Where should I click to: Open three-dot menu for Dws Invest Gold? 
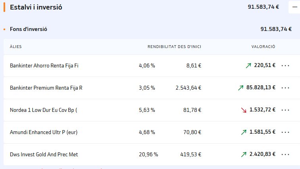tap(285, 154)
